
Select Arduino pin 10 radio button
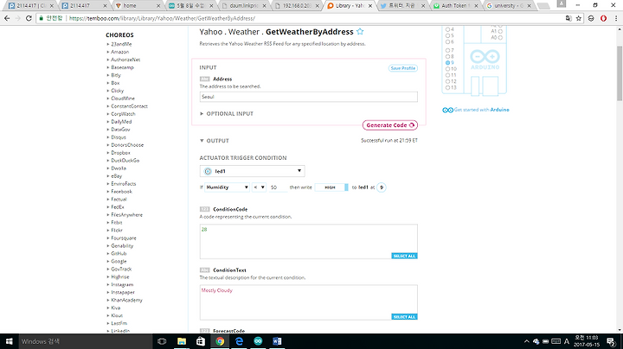click(x=448, y=68)
